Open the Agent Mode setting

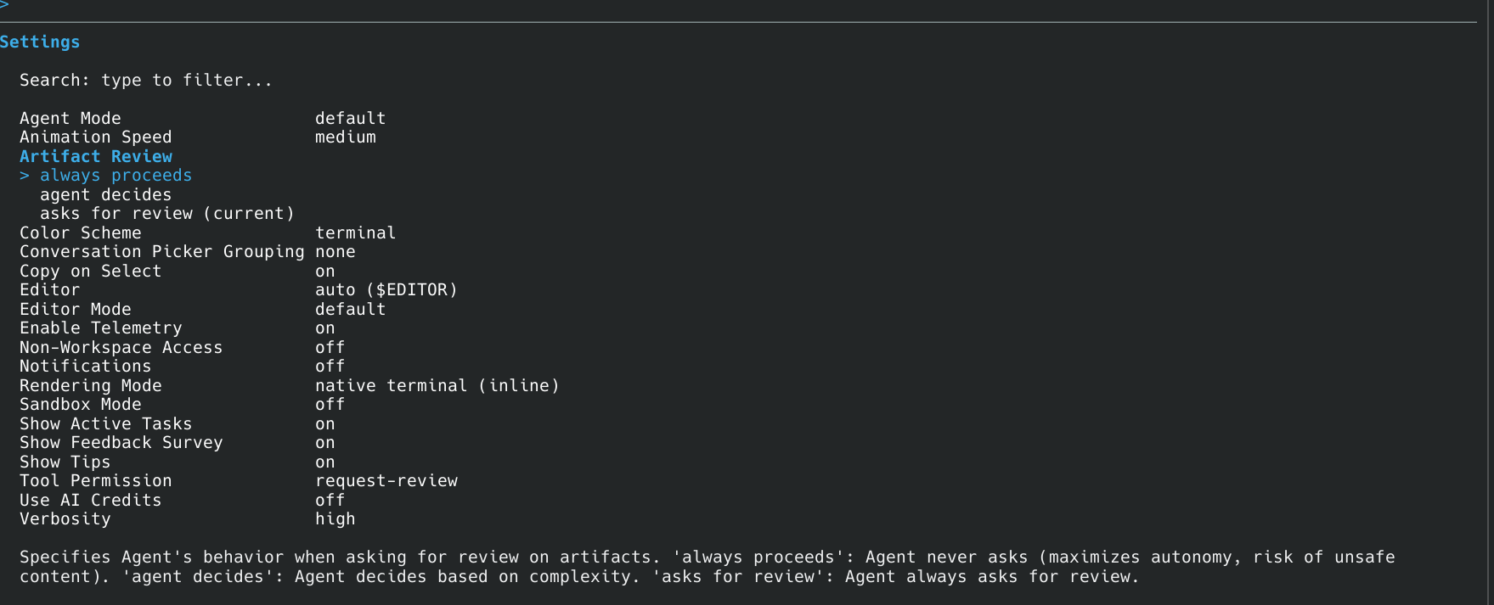(203, 119)
